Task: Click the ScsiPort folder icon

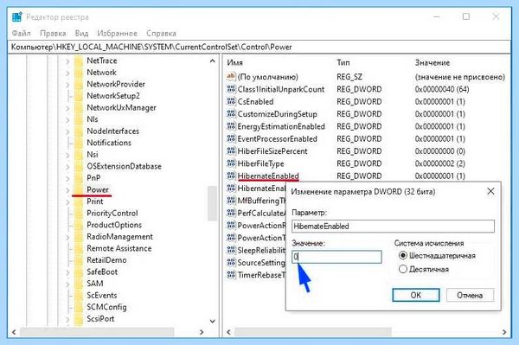Action: (x=79, y=319)
